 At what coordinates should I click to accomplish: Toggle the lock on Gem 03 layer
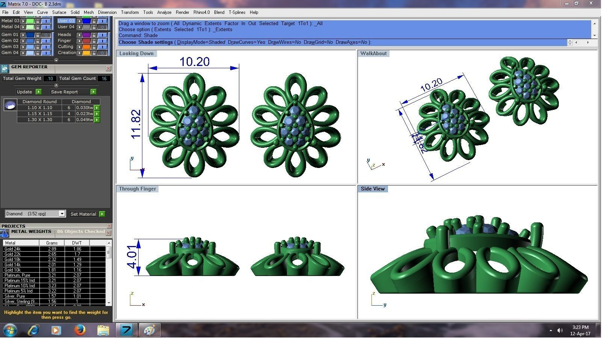[38, 47]
